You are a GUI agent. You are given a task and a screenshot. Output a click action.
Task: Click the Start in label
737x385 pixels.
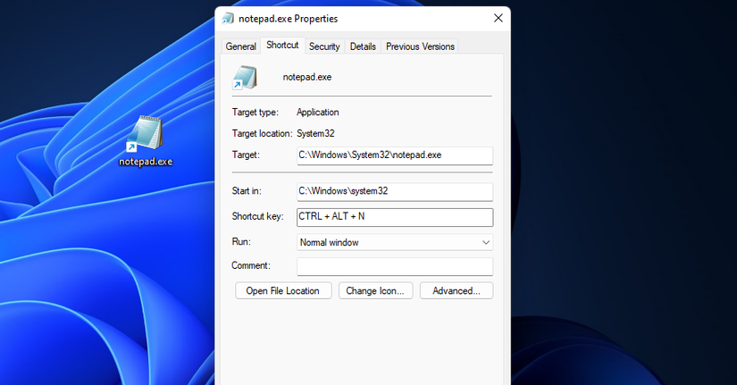247,191
